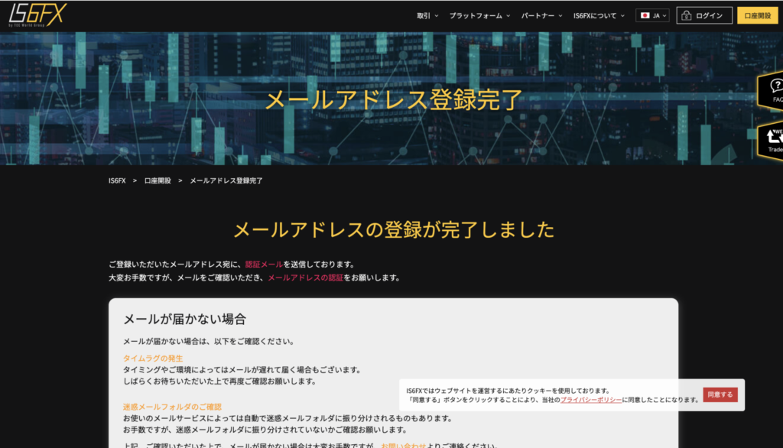Click the line starting しばらくお待ちいただいた上で
The height and width of the screenshot is (448, 783).
[221, 381]
